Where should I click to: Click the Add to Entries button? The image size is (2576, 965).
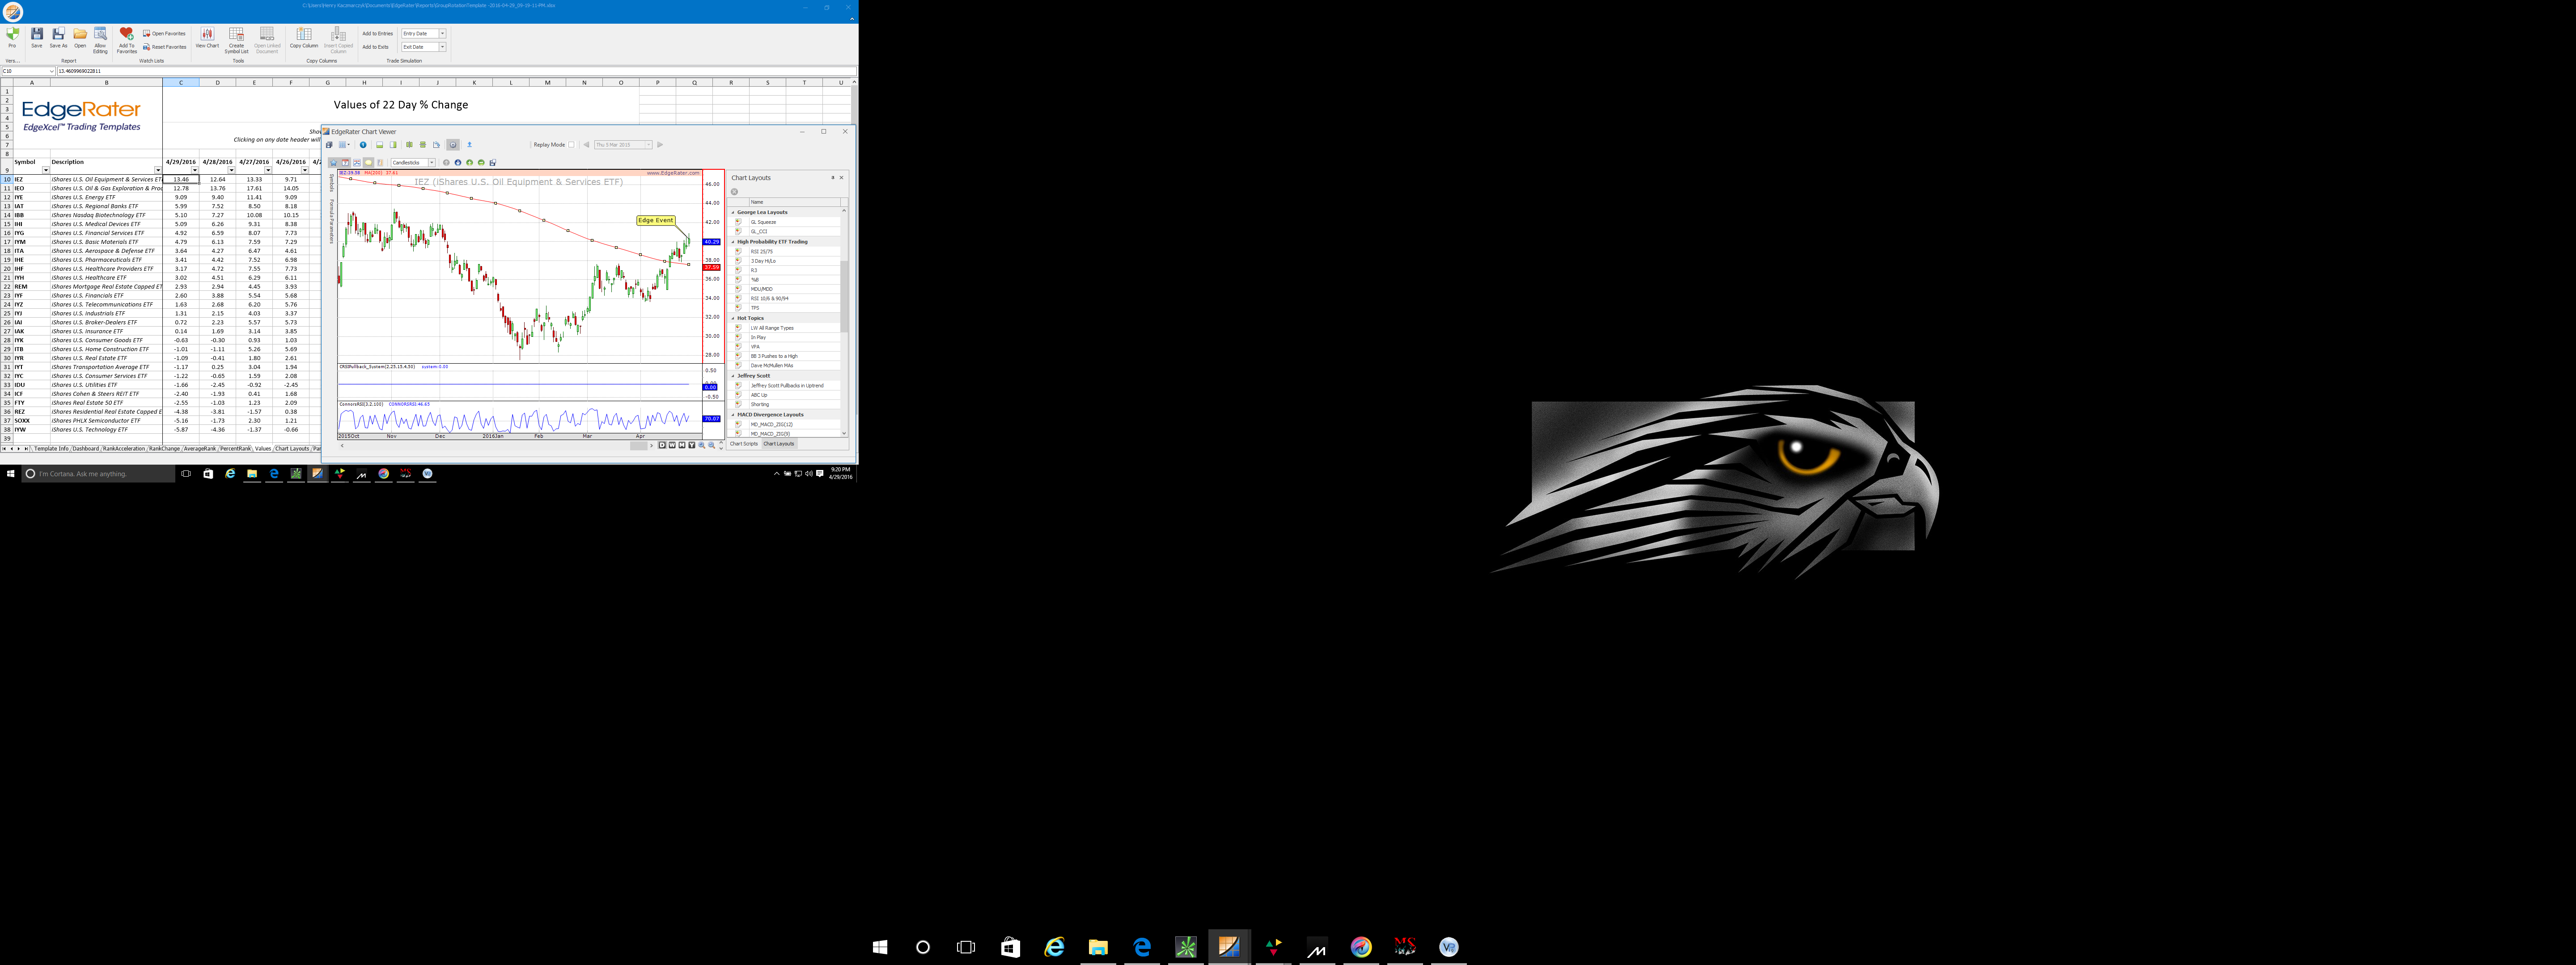tap(378, 34)
